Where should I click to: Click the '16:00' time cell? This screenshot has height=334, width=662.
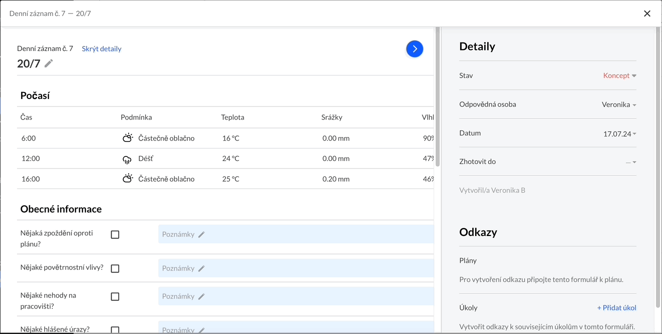click(31, 178)
